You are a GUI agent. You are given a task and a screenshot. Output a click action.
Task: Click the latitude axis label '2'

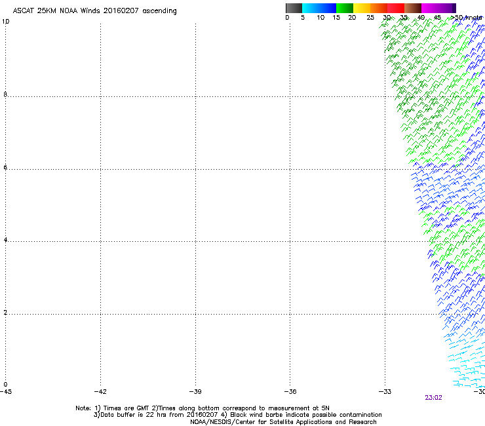(x=5, y=313)
